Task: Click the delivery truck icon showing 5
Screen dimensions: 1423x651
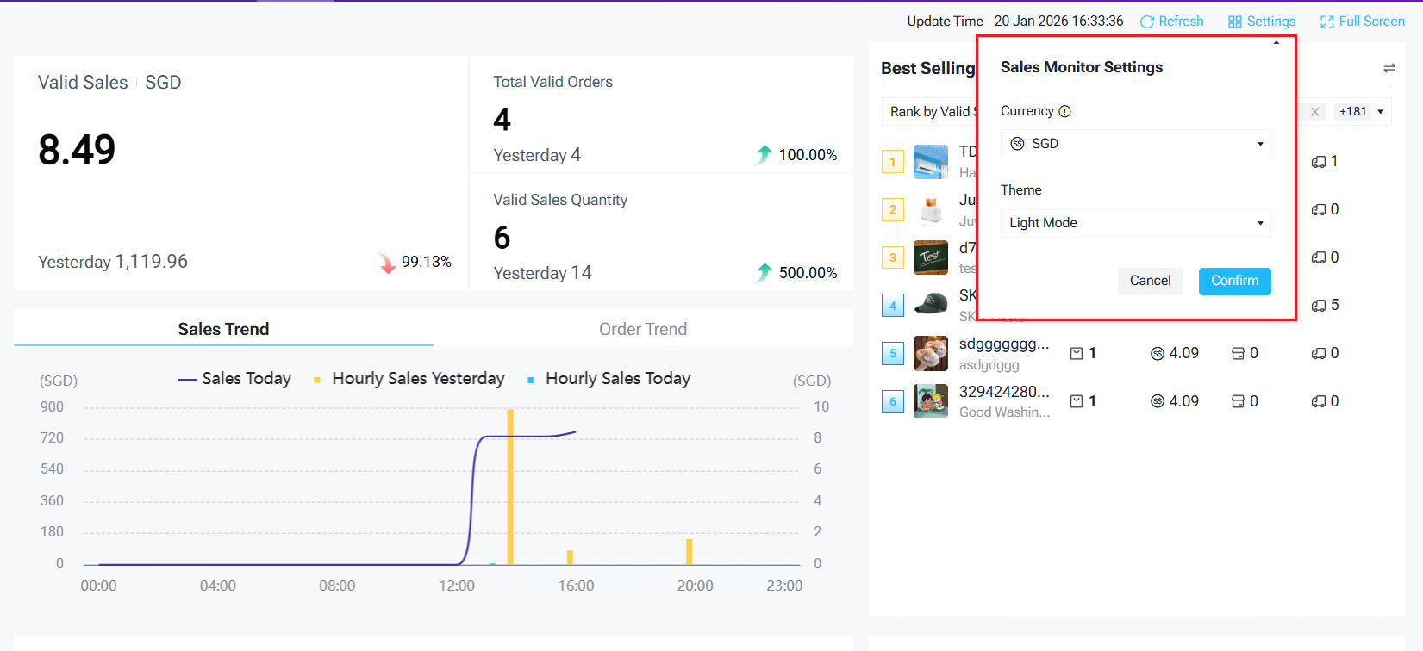Action: (x=1319, y=306)
